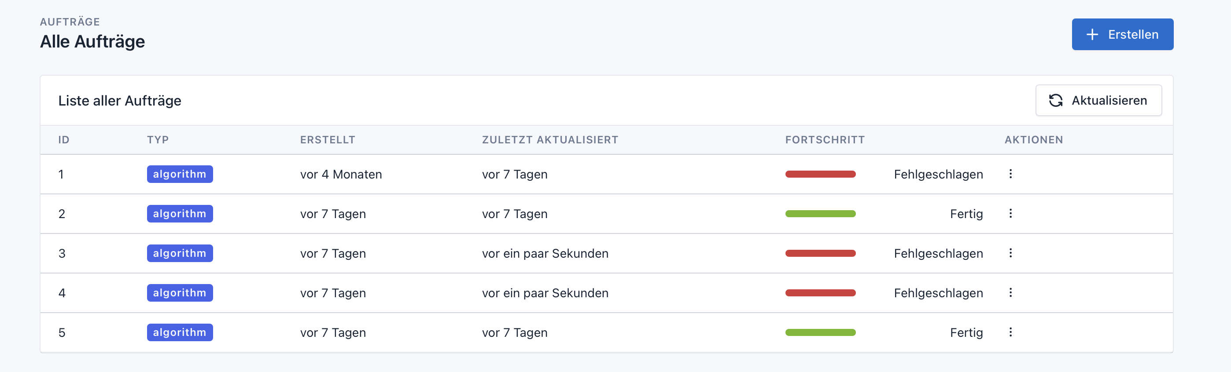Select the algorithm badge of job 3

(180, 253)
